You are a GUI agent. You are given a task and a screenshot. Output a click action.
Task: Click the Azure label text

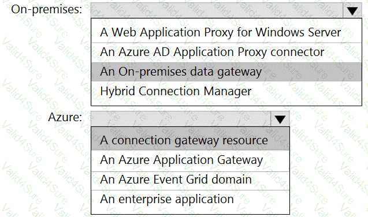65,117
